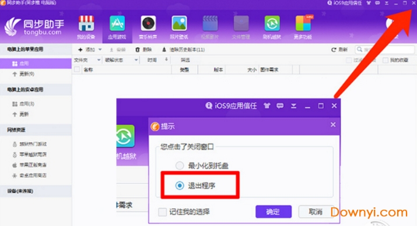Click the 取消 button in dialog
The width and height of the screenshot is (417, 226).
[316, 211]
